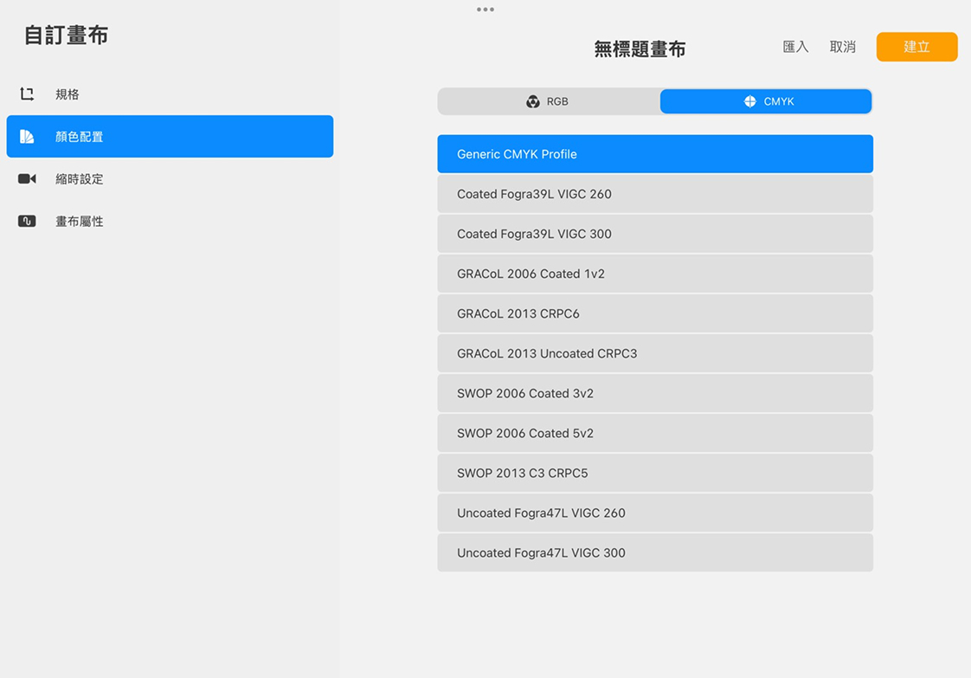
Task: Open the 縮時設定 time-lapse settings section
Action: 170,179
